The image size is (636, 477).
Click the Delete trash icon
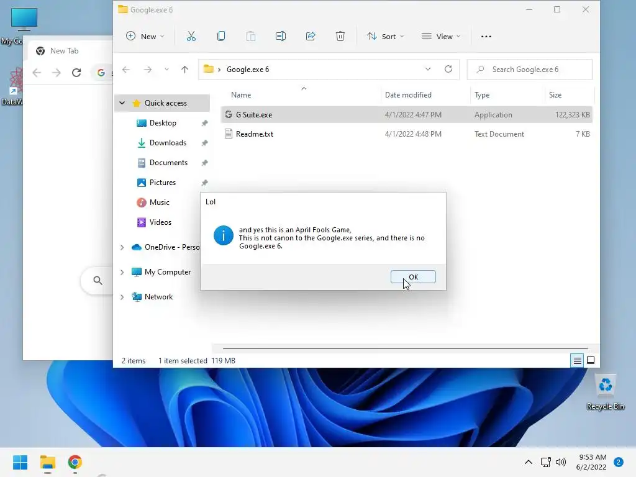click(x=340, y=37)
